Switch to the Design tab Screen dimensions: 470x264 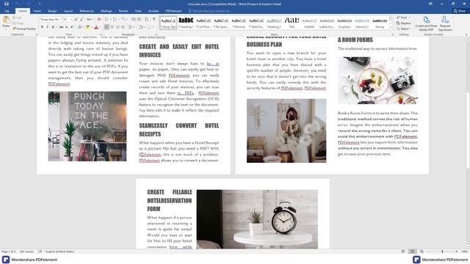point(52,11)
